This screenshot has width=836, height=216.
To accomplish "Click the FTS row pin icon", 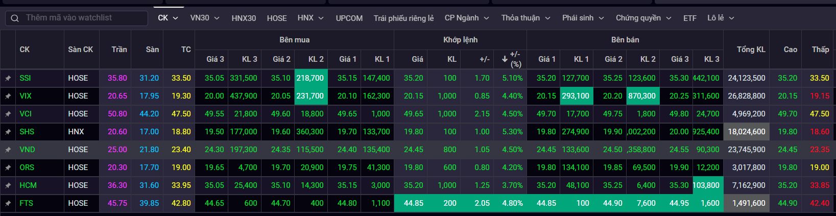I will (8, 203).
